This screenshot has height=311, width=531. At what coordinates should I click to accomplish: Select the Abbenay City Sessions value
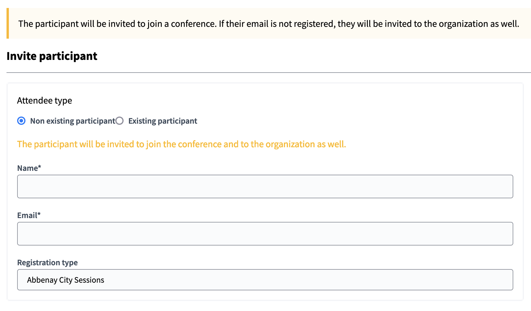[x=66, y=280]
